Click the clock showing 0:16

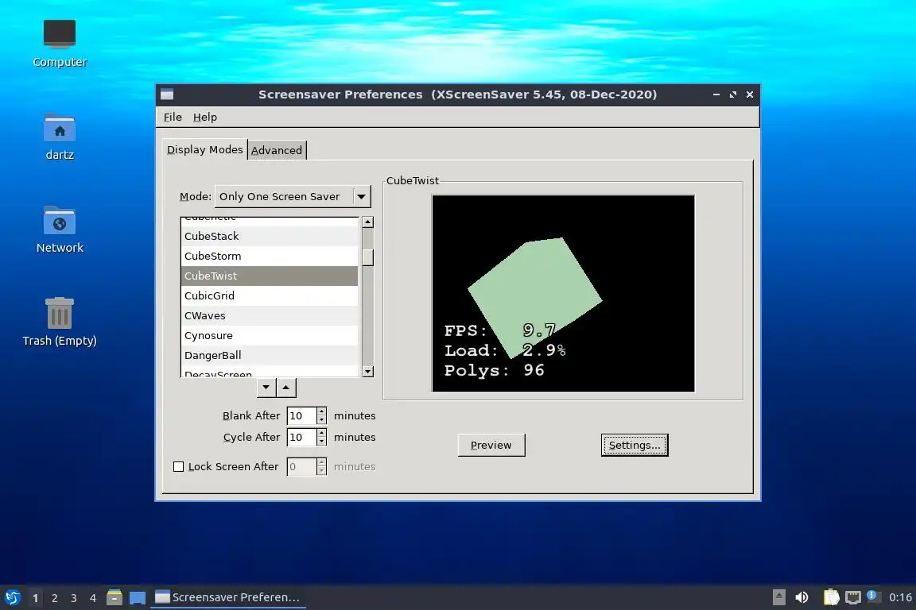point(899,597)
